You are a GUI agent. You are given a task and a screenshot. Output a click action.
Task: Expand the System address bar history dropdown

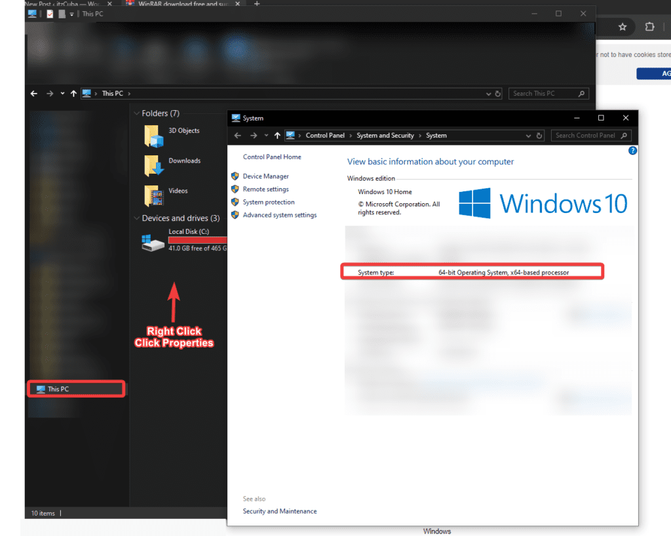click(529, 136)
